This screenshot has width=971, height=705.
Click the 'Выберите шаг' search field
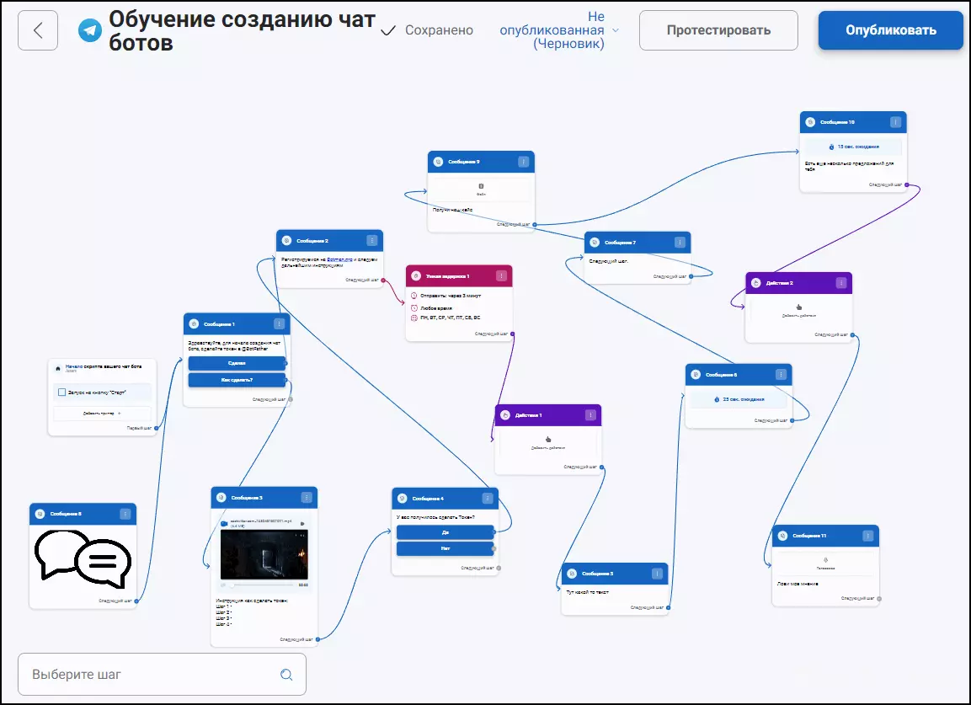(x=163, y=674)
